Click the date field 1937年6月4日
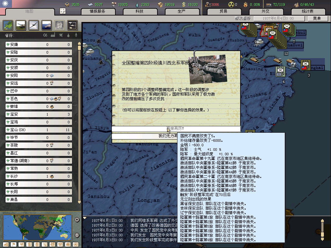Viewport: 331px width, 248px height. (x=279, y=18)
